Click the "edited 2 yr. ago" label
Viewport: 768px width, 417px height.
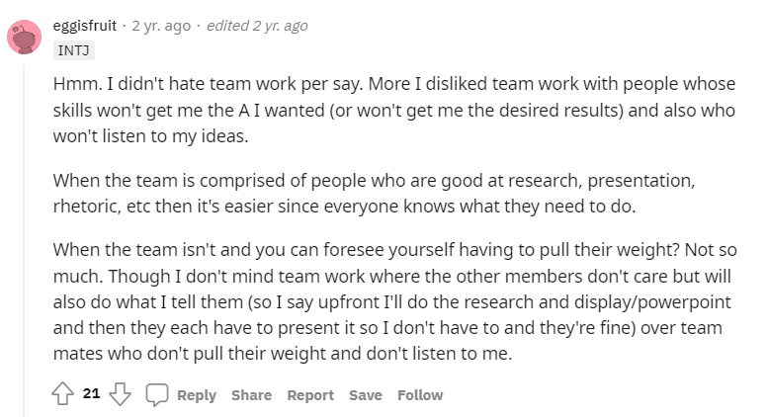click(257, 26)
